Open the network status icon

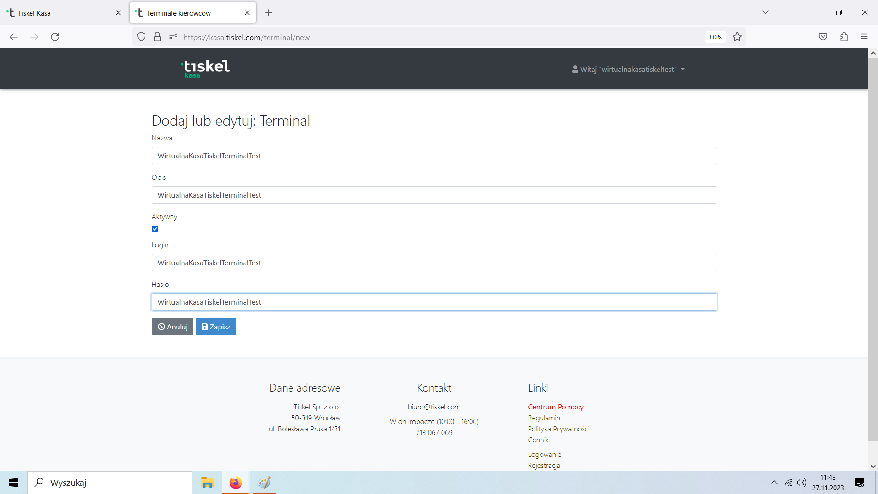coord(788,483)
